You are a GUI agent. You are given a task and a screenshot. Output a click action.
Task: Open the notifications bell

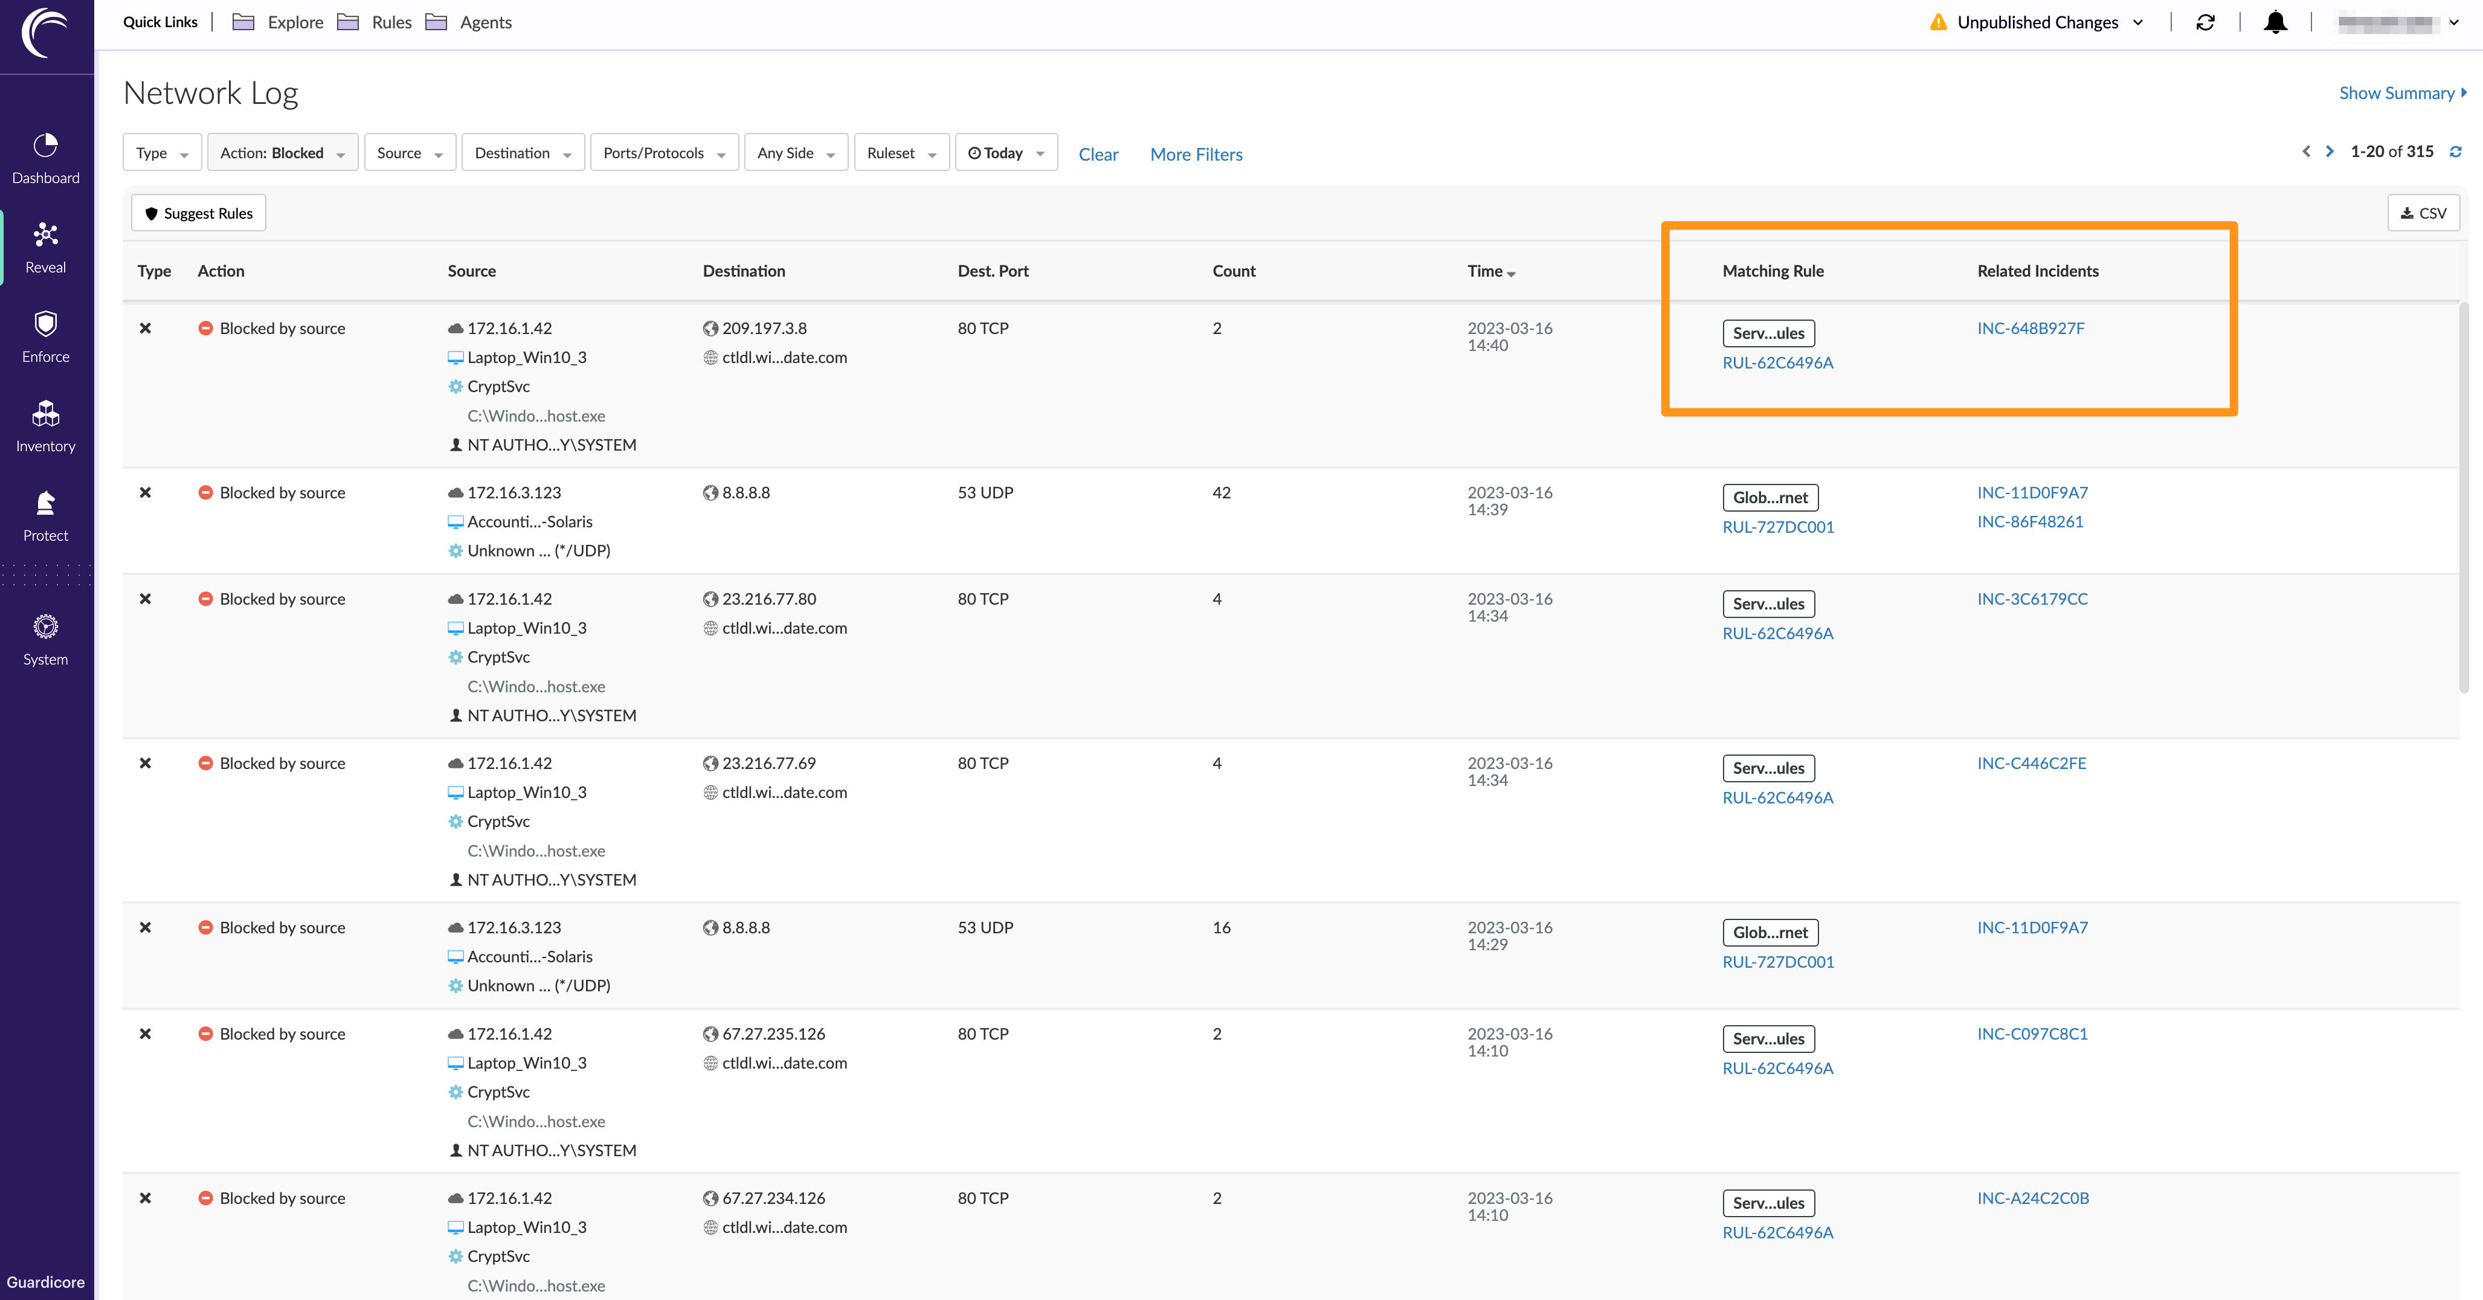2275,22
